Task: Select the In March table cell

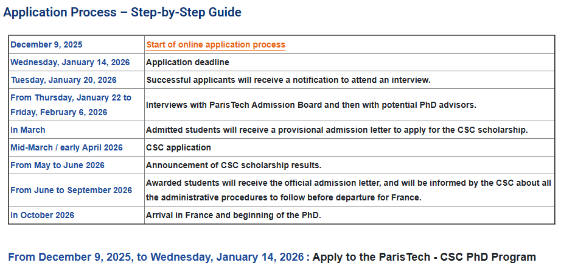Action: 28,130
